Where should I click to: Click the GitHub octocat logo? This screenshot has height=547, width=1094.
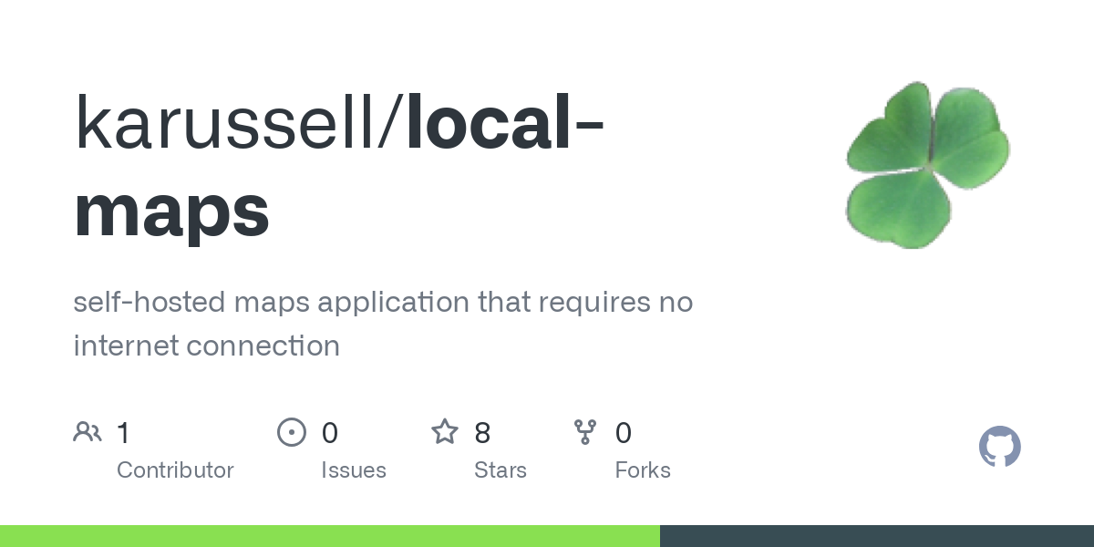[x=999, y=447]
